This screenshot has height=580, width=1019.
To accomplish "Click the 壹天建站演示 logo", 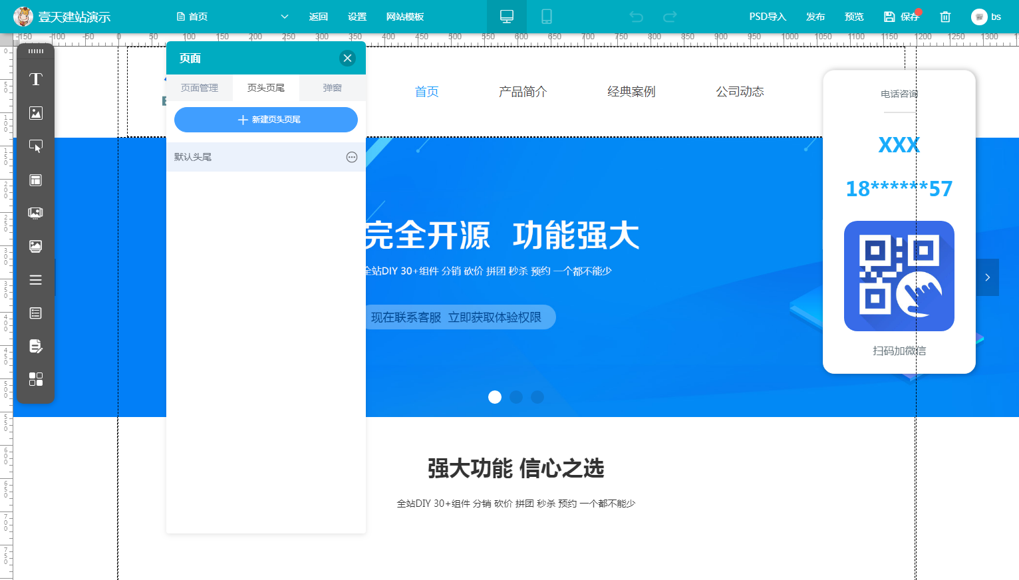I will click(x=62, y=17).
